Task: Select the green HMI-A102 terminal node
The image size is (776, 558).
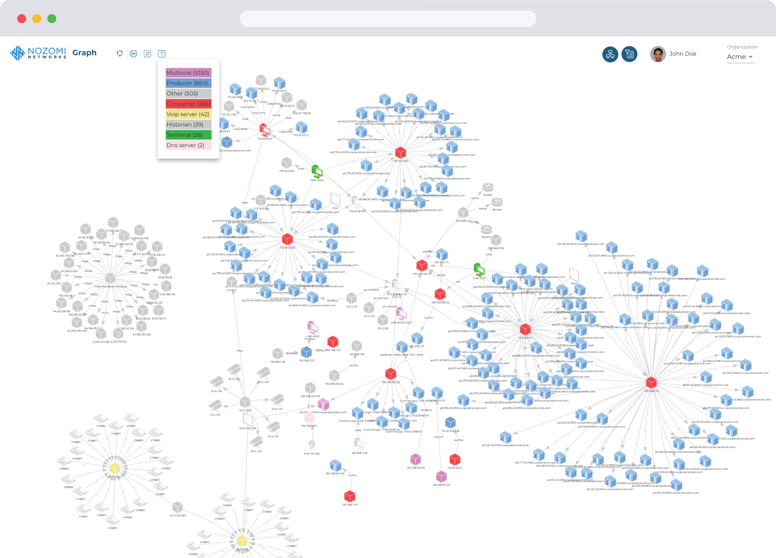Action: click(x=317, y=171)
